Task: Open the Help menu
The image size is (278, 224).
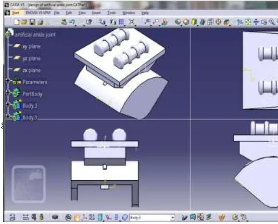Action: click(x=145, y=13)
